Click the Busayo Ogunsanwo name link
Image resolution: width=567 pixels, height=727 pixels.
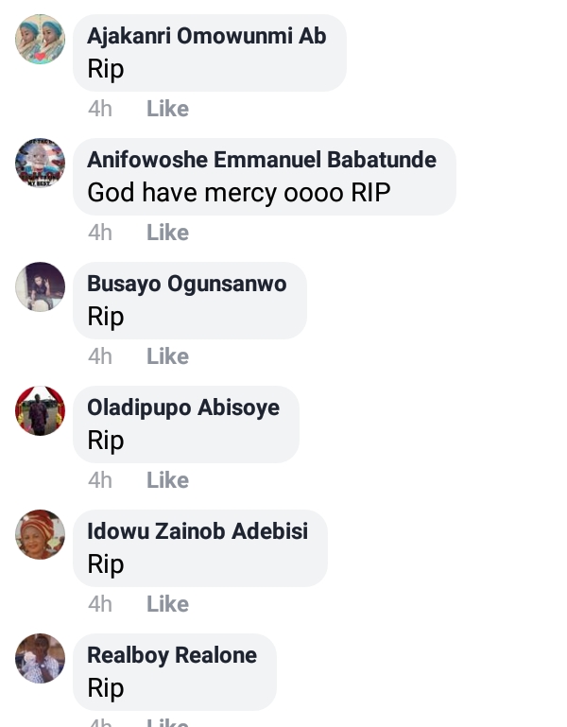tap(186, 284)
